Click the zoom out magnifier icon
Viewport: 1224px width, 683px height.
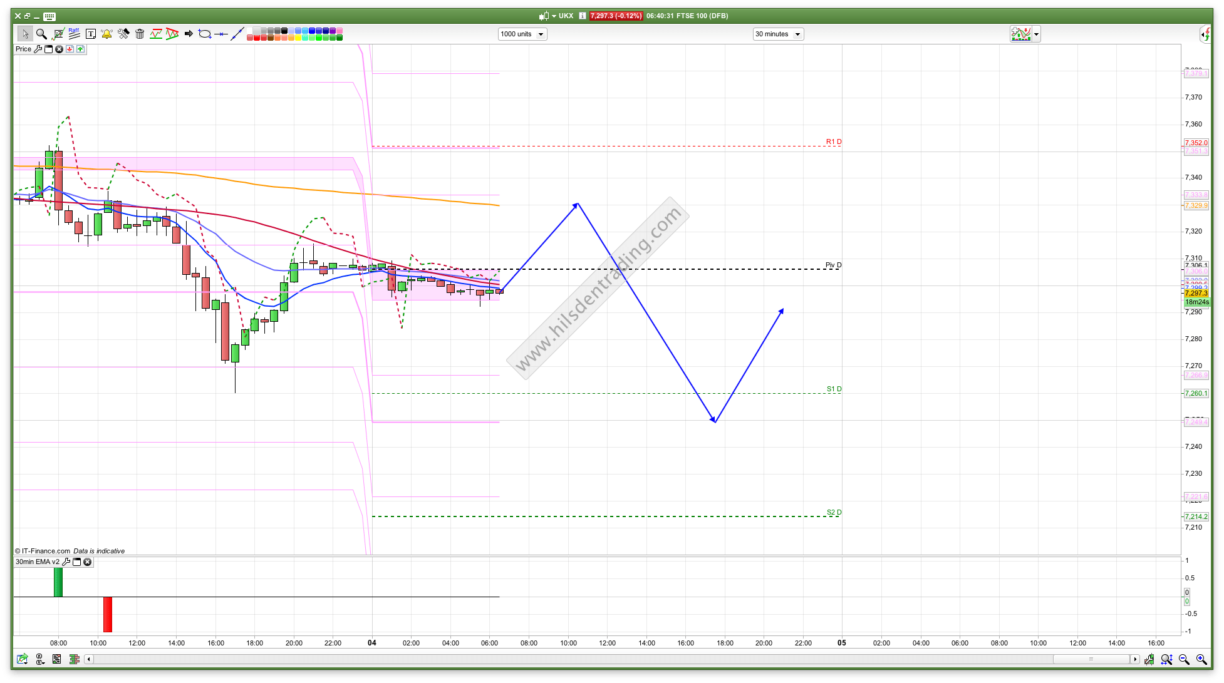tap(1184, 659)
